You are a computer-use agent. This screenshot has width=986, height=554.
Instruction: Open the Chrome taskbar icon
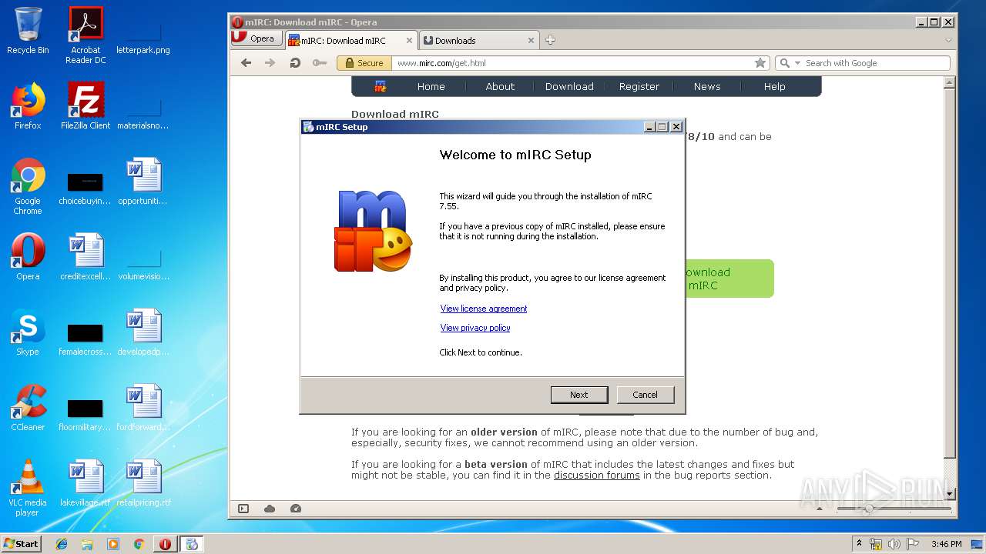click(139, 544)
